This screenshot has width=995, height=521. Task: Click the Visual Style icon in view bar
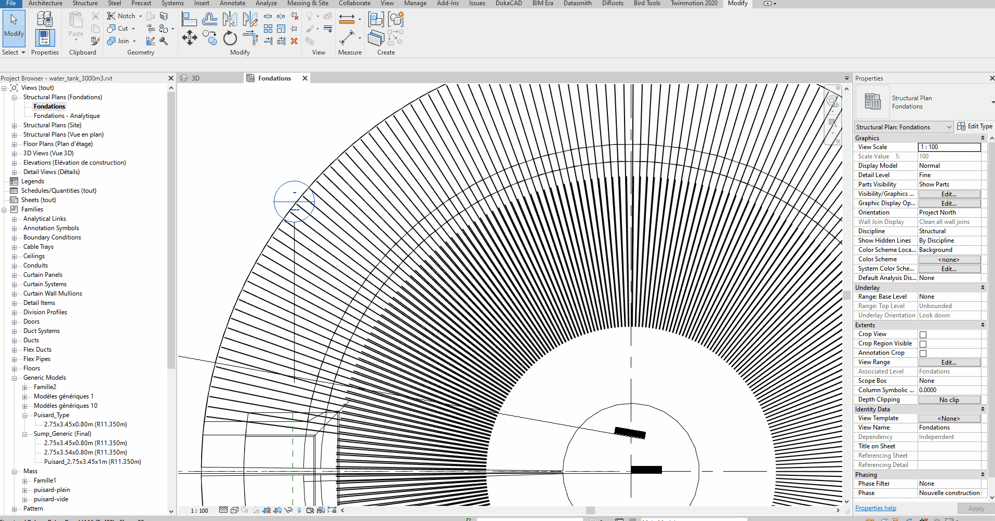click(234, 510)
